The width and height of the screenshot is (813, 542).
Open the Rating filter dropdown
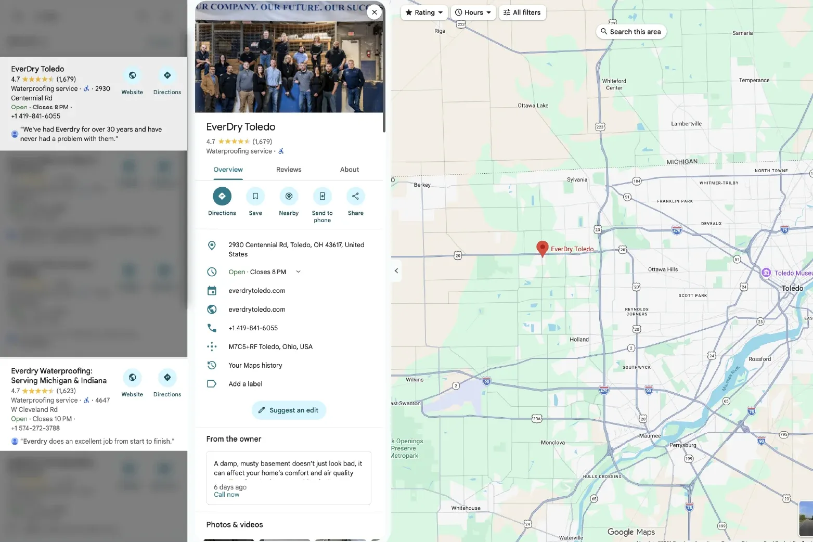point(424,12)
